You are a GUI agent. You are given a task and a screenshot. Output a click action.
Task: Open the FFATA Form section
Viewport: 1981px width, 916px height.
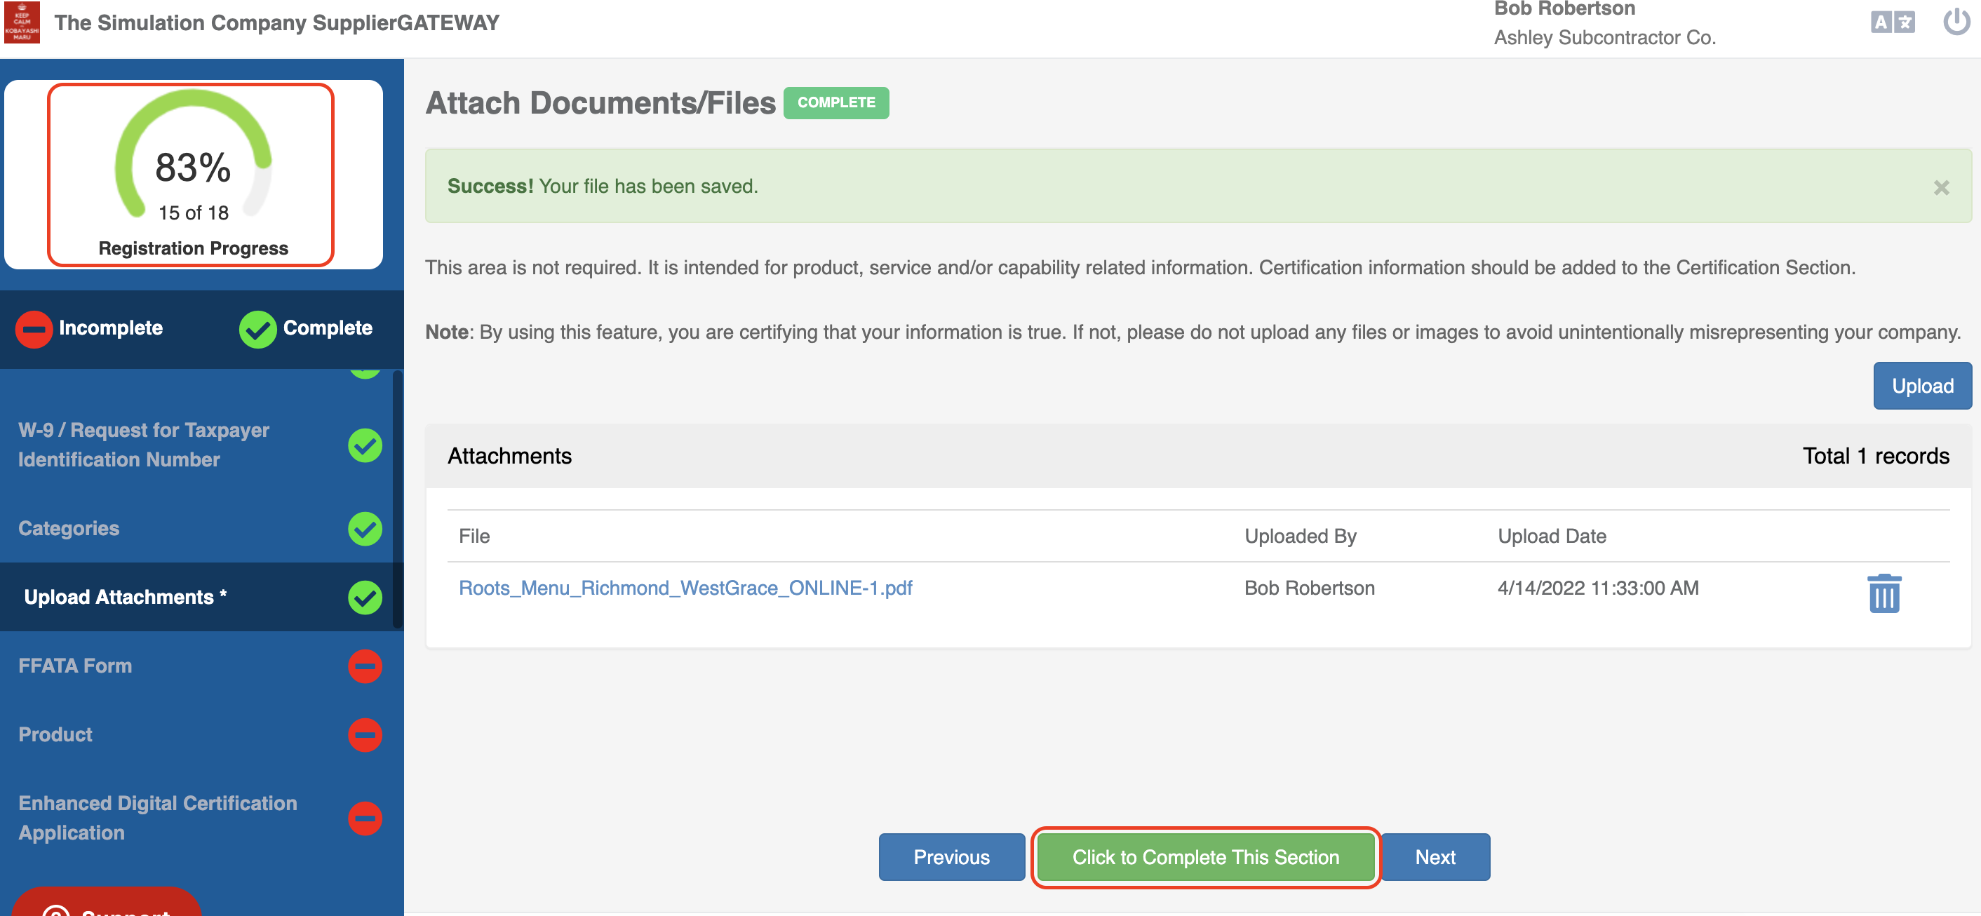pos(75,666)
